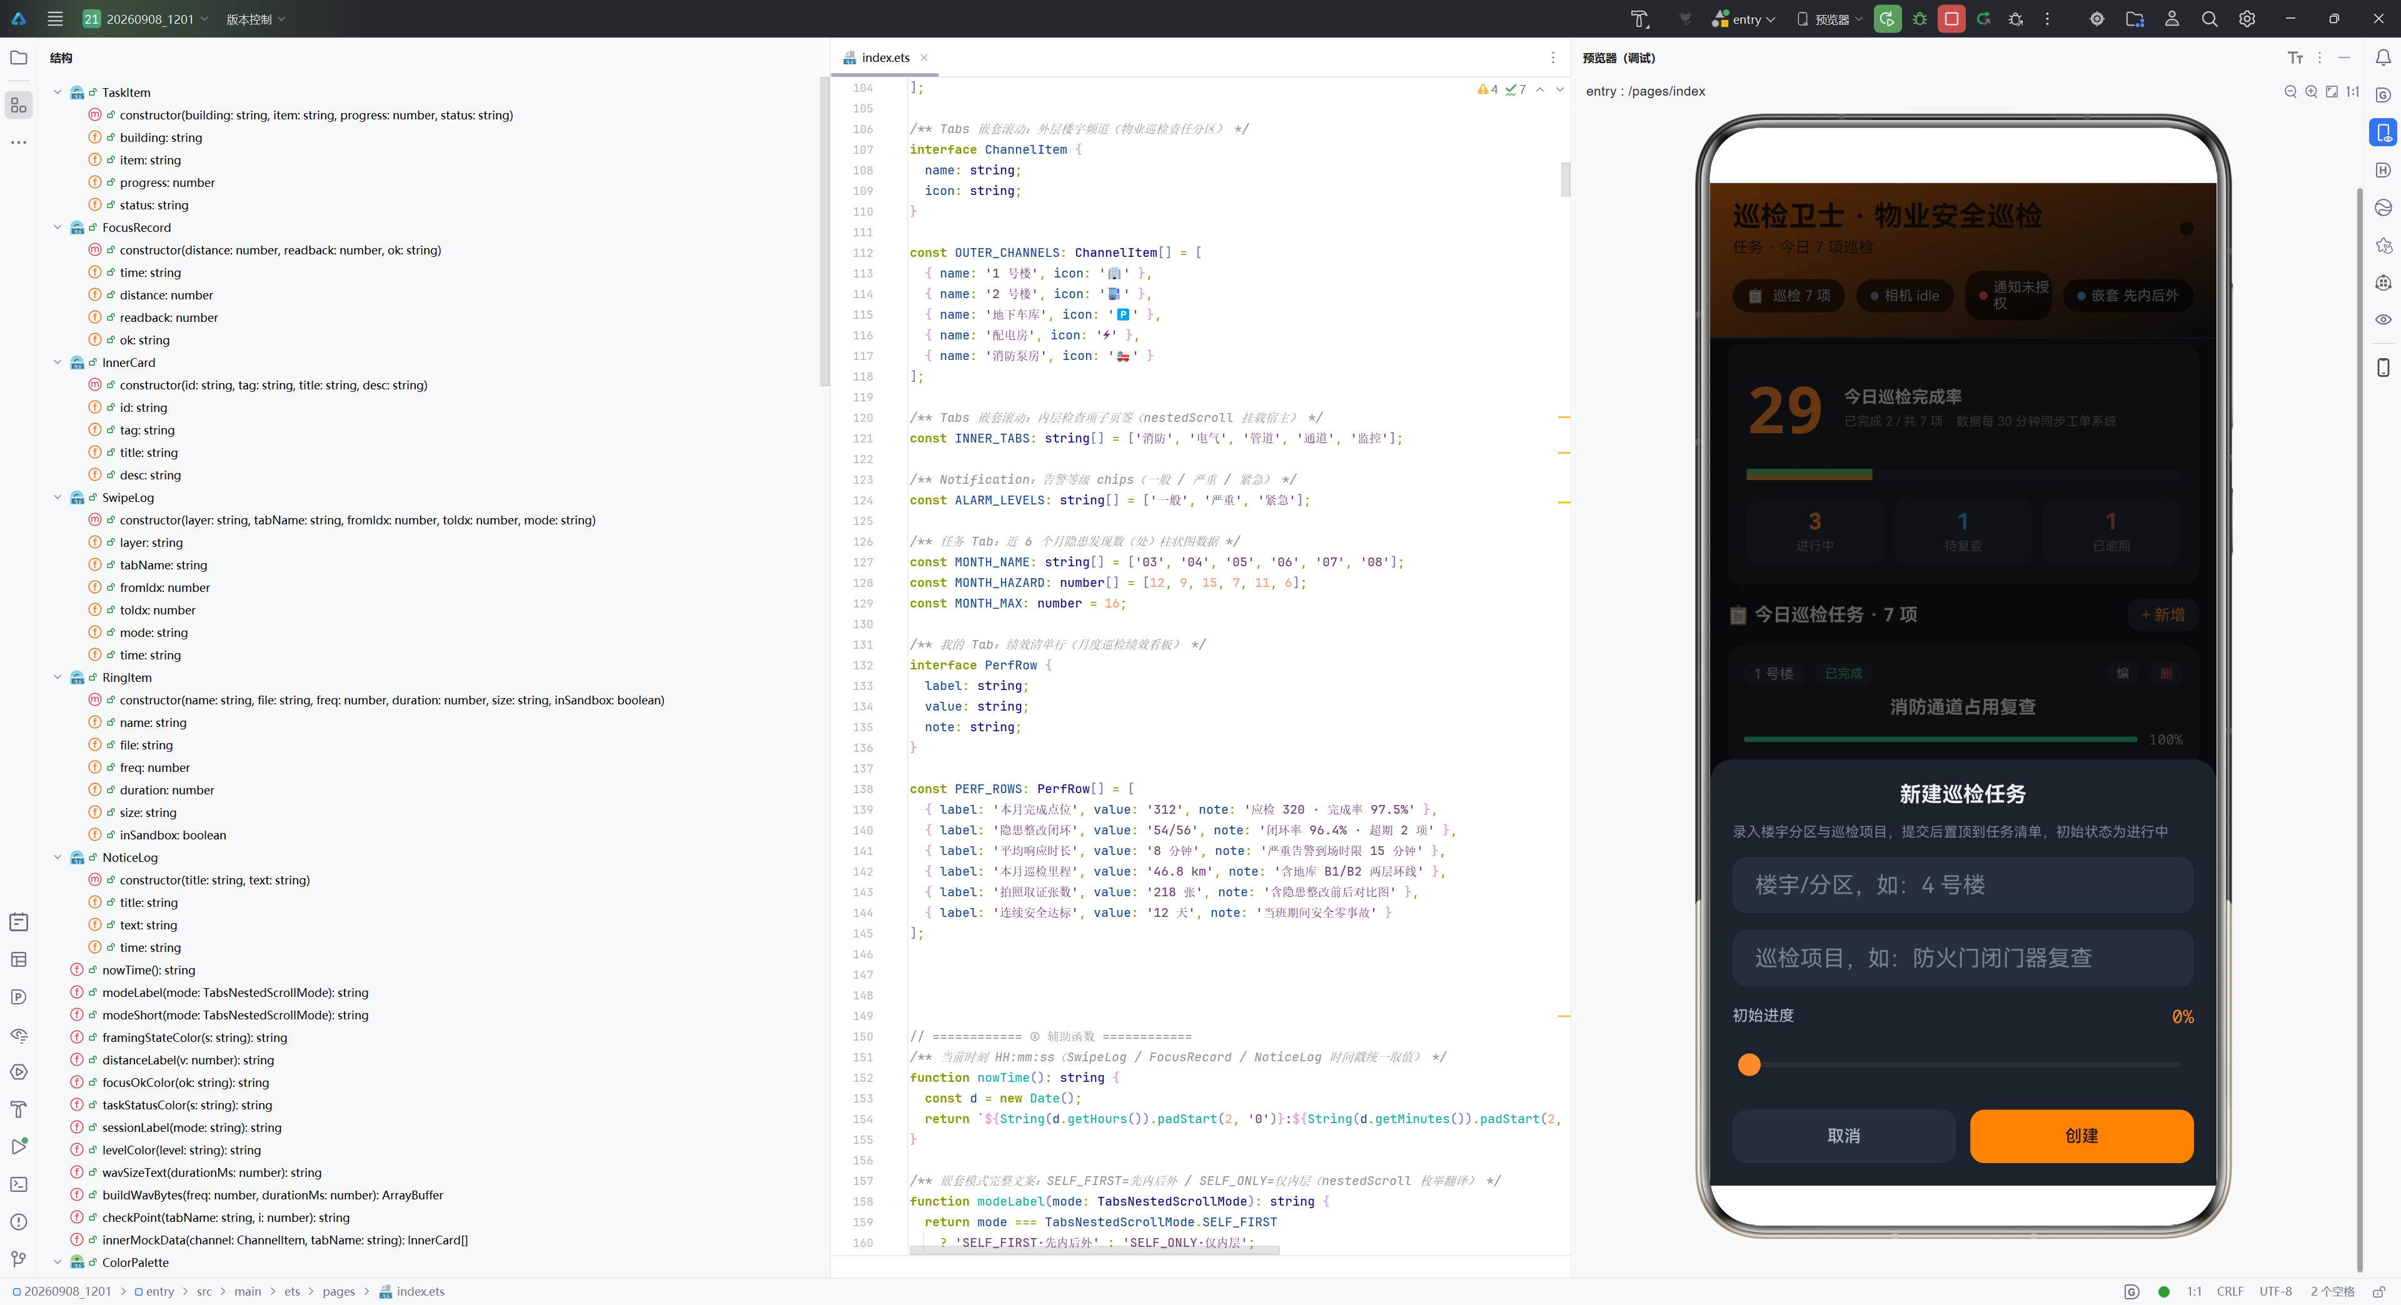Click the main hamburger menu icon
Image resolution: width=2401 pixels, height=1305 pixels.
tap(55, 19)
